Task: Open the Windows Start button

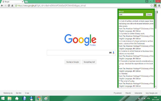Action: tap(3, 98)
